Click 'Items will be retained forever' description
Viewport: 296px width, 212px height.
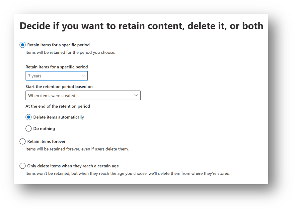point(77,149)
